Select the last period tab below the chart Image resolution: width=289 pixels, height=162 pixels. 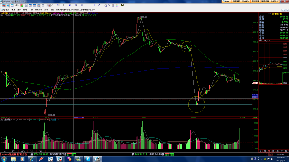pos(41,151)
